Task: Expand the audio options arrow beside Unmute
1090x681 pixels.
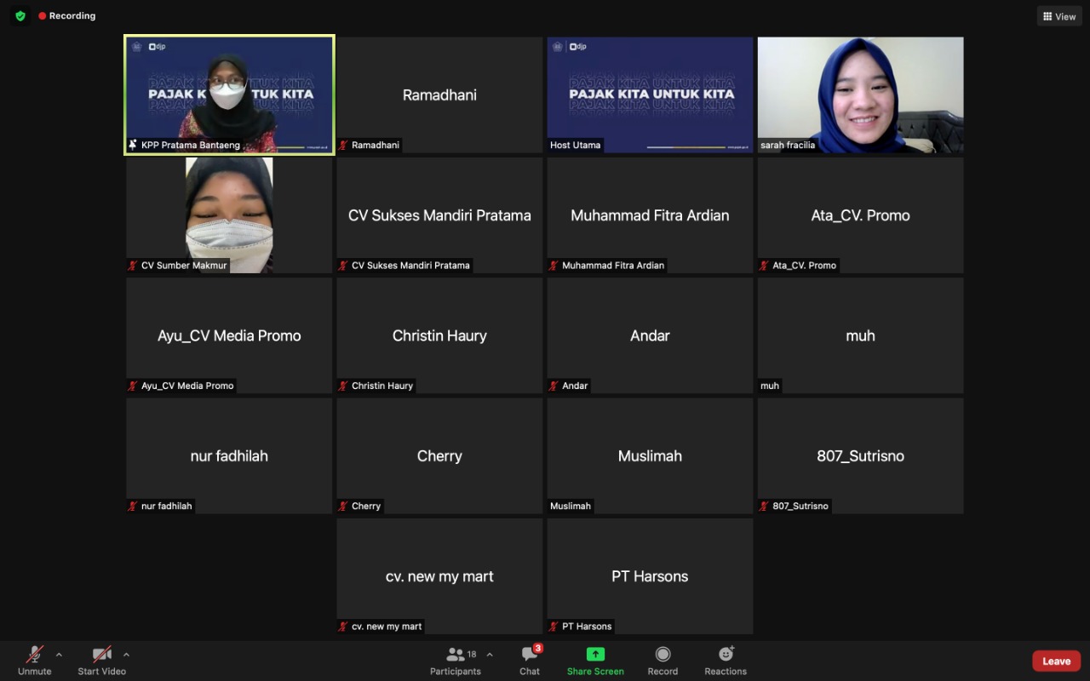Action: 59,655
